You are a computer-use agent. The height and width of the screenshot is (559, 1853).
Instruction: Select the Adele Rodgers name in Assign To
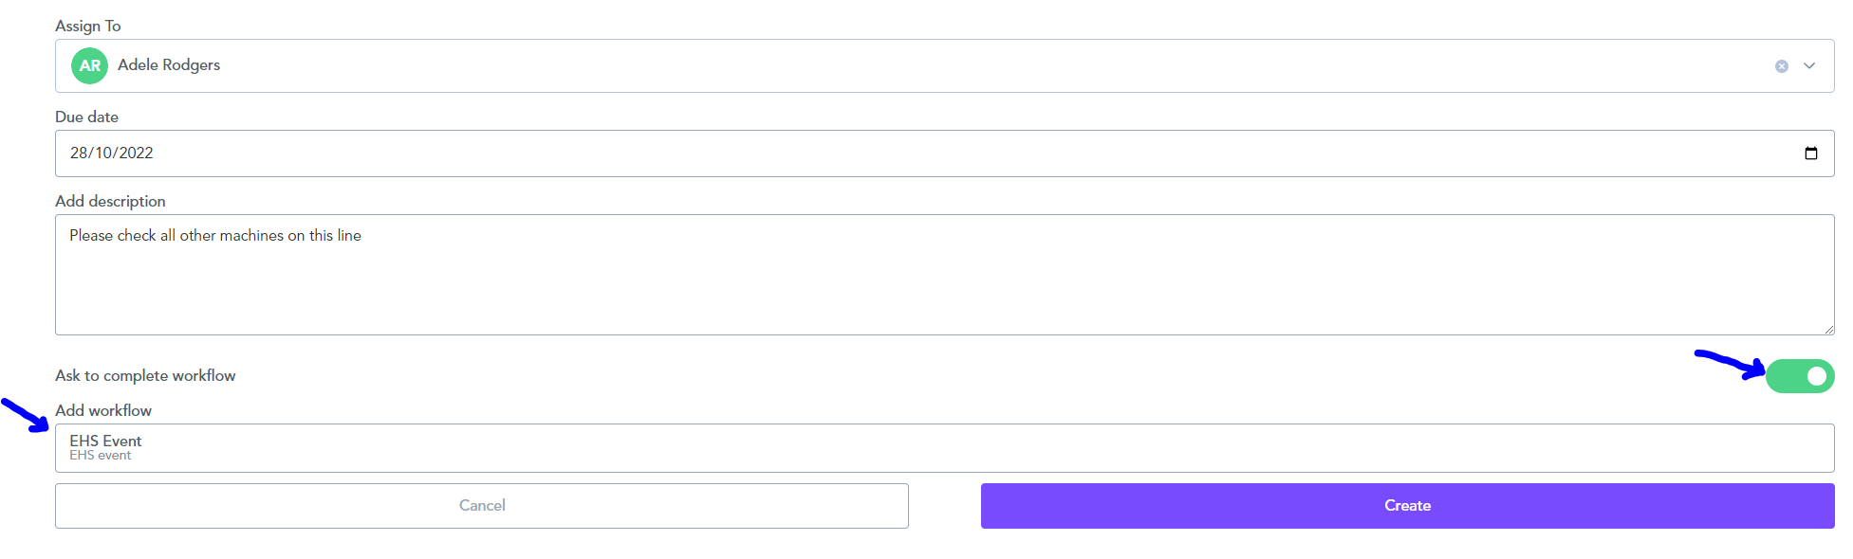169,65
